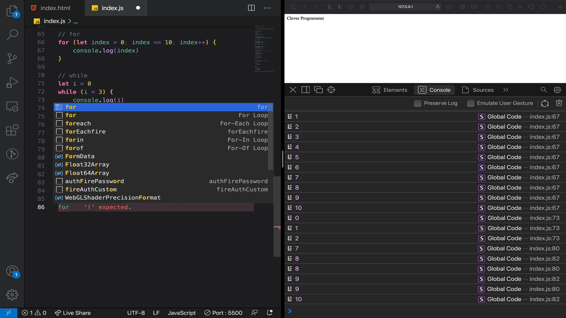Screen dimensions: 566x318
Task: Open the Extensions view
Action: click(x=12, y=130)
